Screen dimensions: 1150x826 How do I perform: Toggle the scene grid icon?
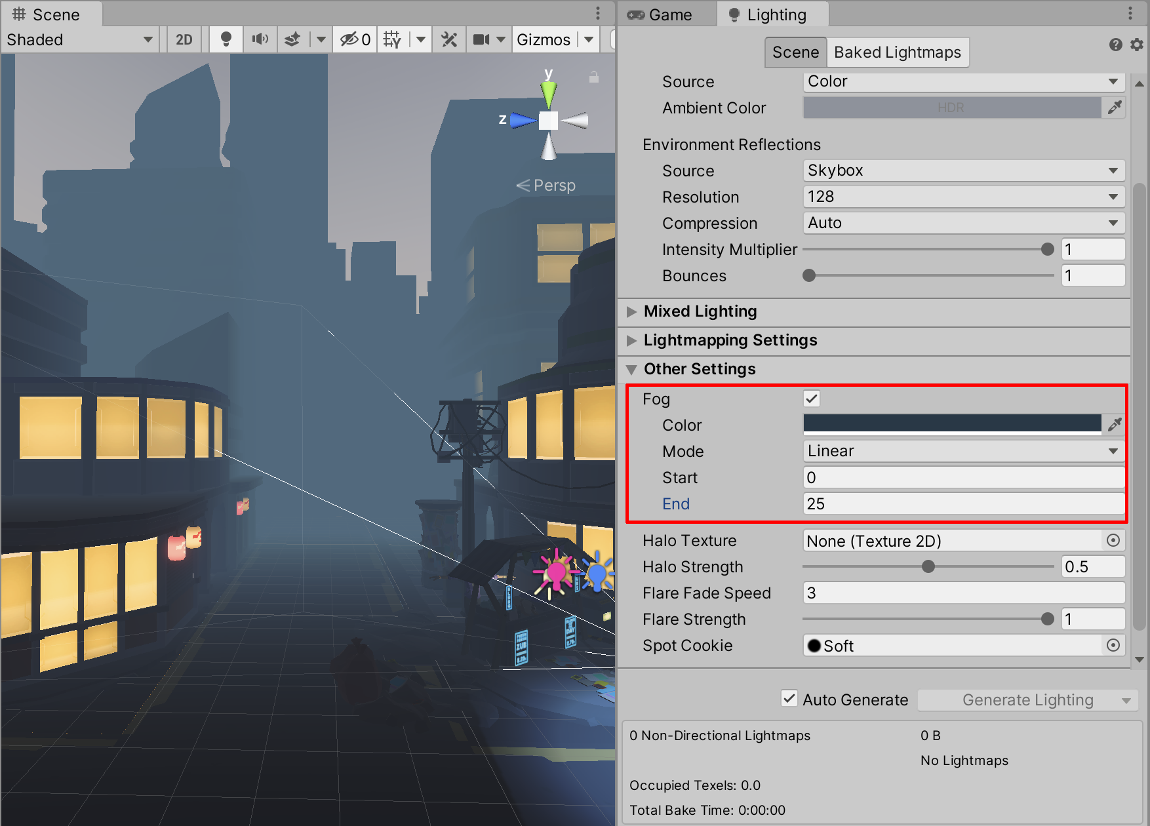pos(392,39)
